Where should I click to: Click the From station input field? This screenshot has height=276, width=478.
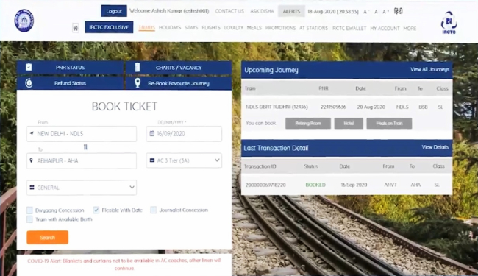point(82,133)
